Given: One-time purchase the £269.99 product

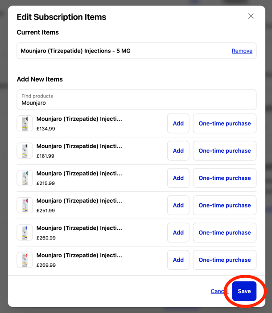Looking at the screenshot, I should (224, 260).
